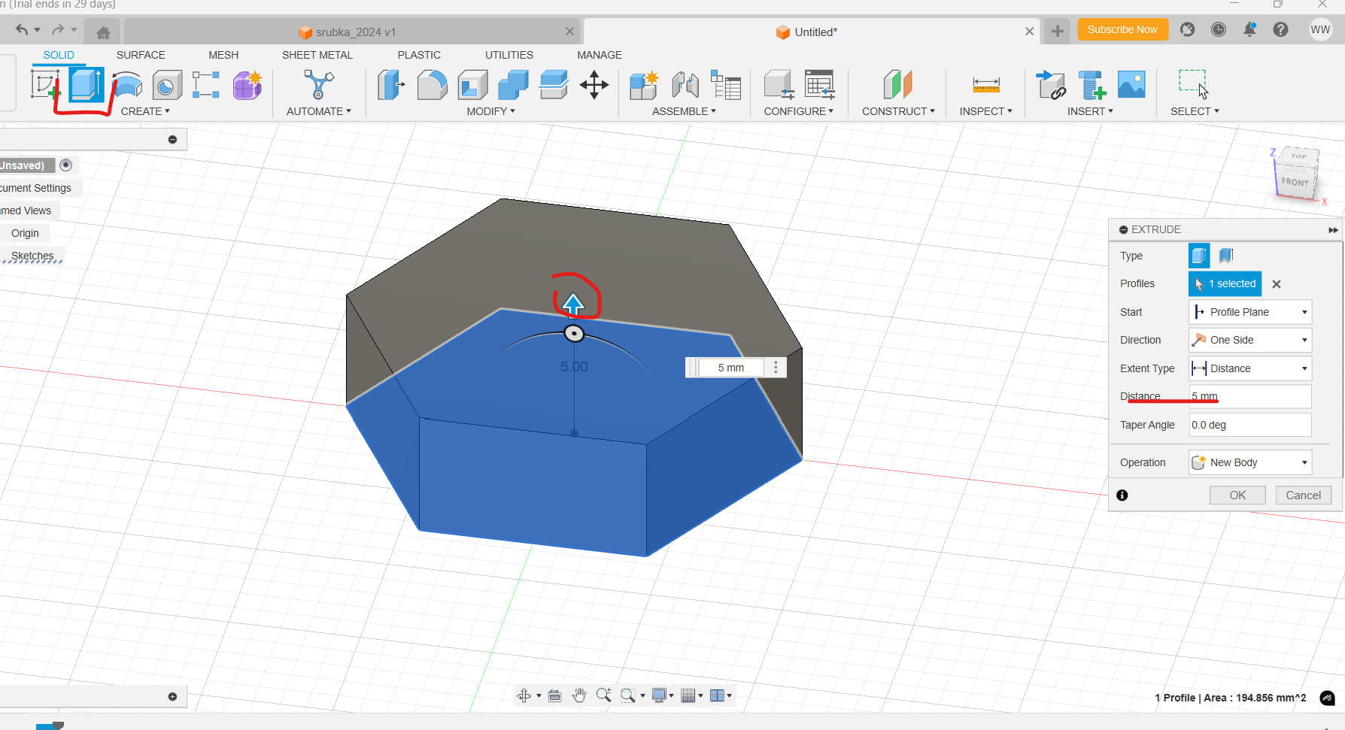Confirm extrude with OK button

pos(1237,495)
